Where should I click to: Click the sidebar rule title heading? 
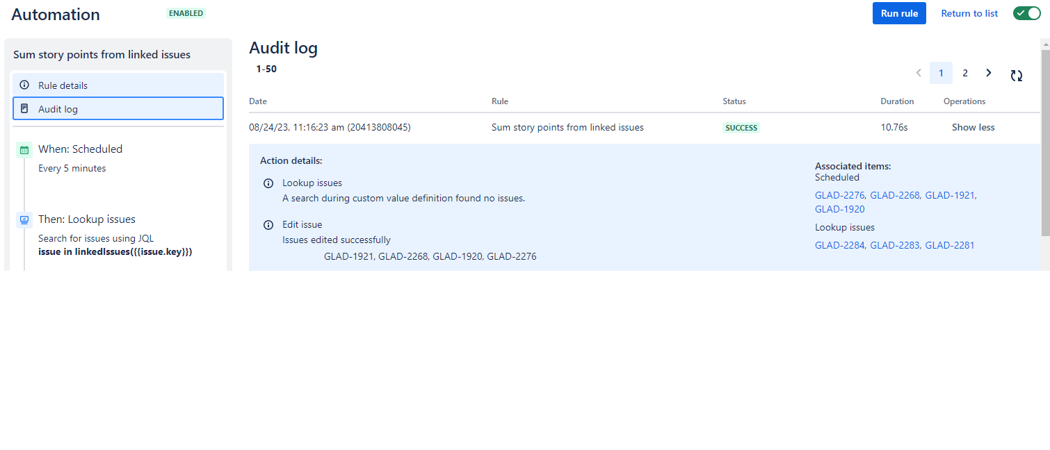pyautogui.click(x=102, y=55)
